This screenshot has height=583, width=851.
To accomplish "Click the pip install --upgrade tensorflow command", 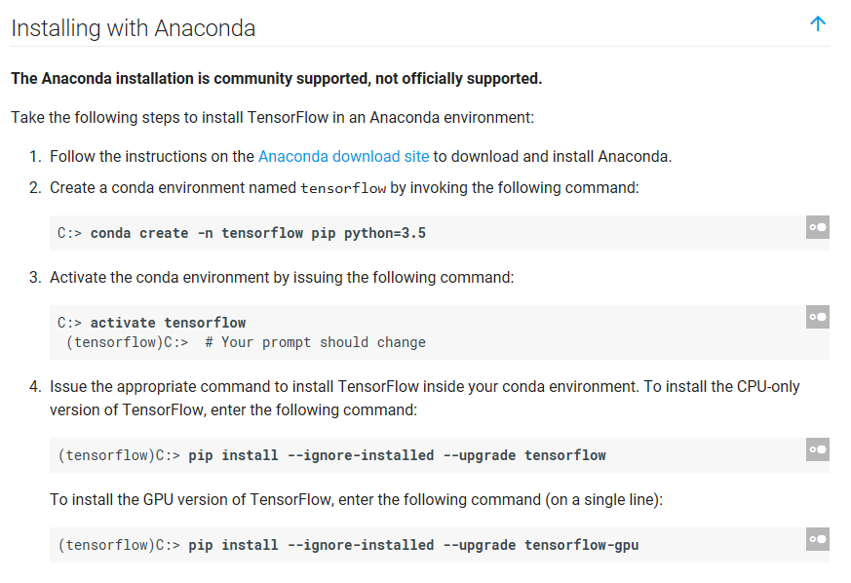I will point(397,455).
